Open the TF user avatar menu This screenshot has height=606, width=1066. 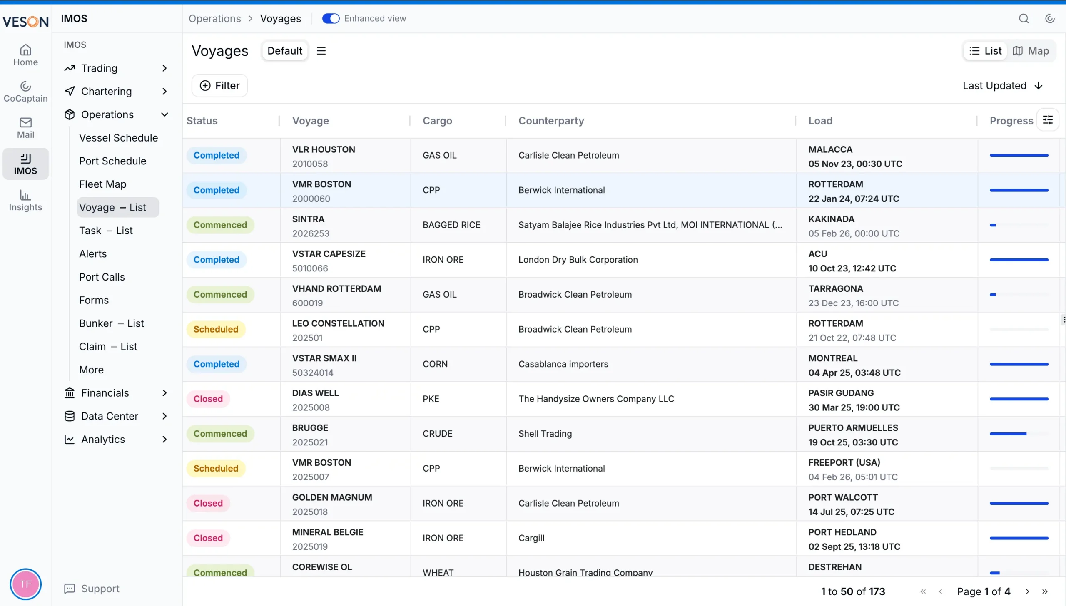(x=25, y=584)
